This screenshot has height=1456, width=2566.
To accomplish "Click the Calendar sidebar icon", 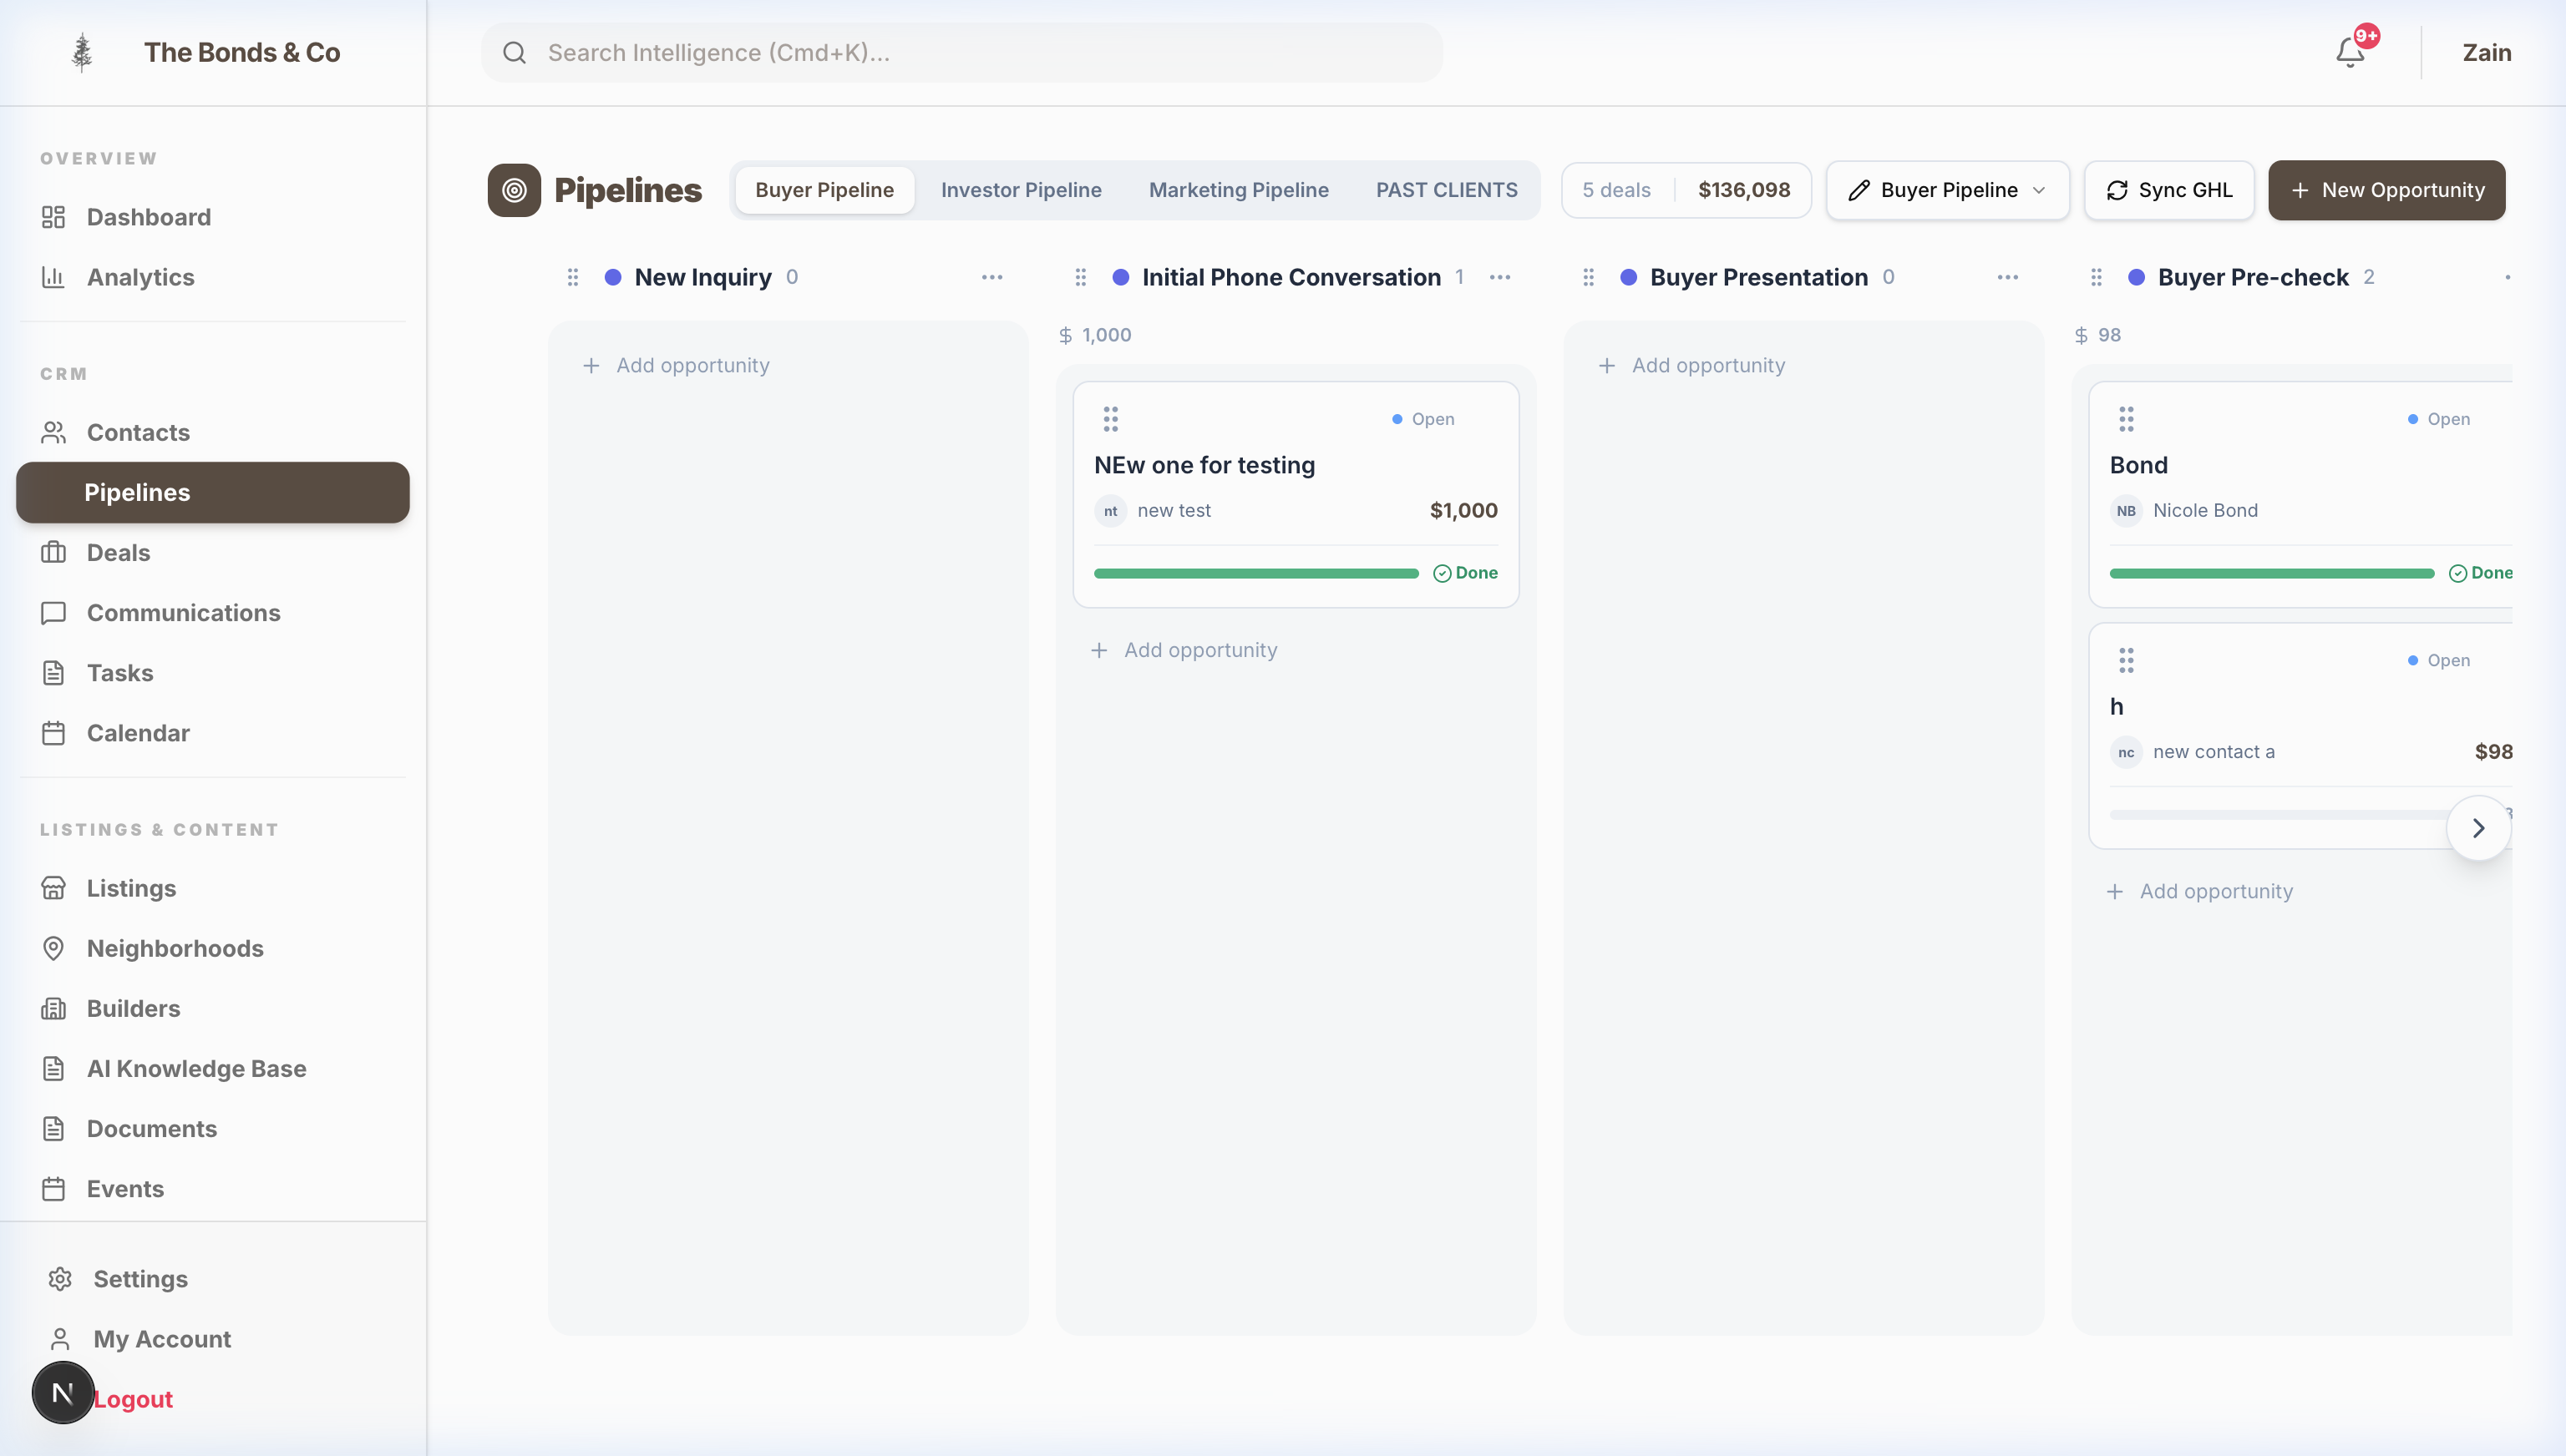I will click(x=53, y=732).
